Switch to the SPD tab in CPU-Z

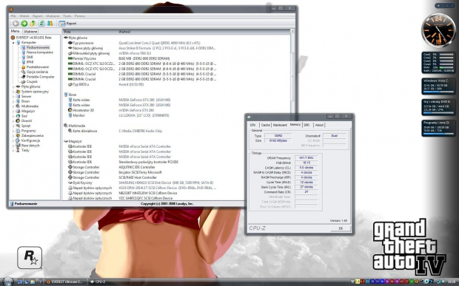306,125
